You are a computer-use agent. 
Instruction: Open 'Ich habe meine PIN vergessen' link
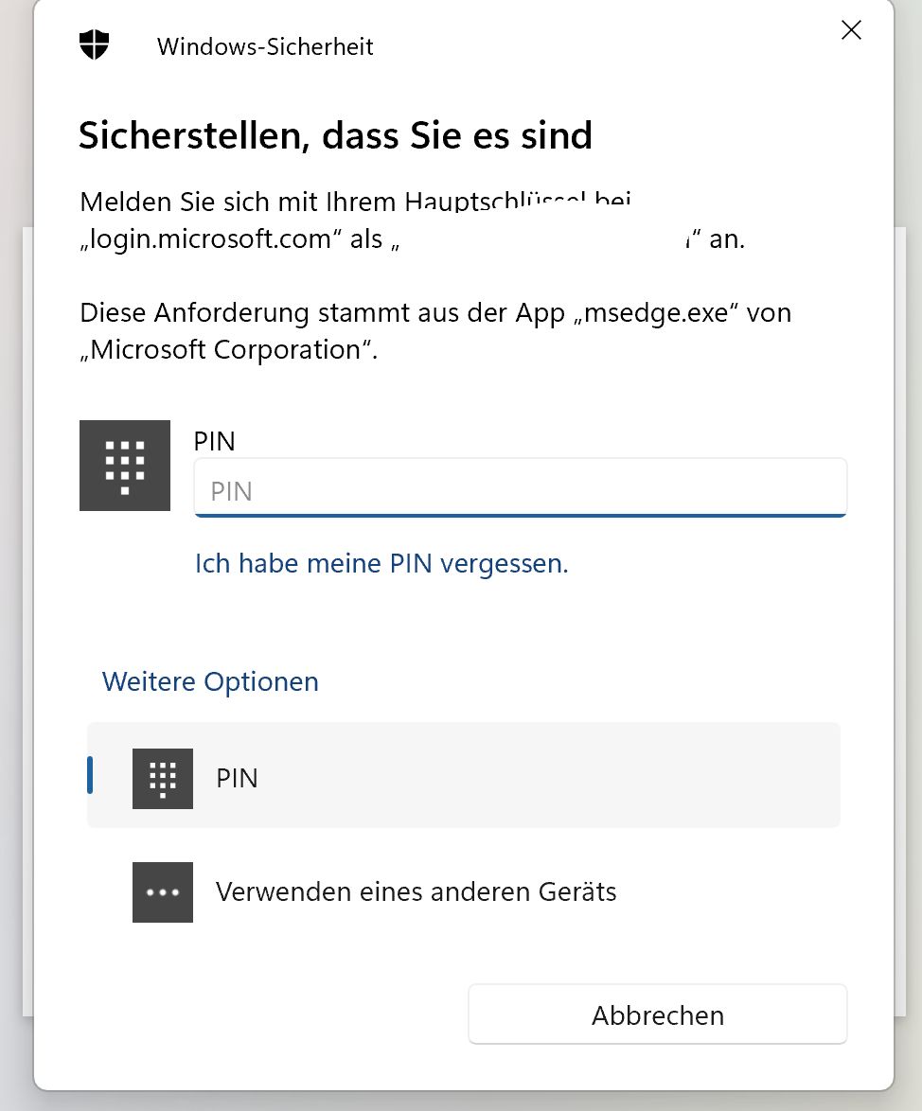click(381, 563)
